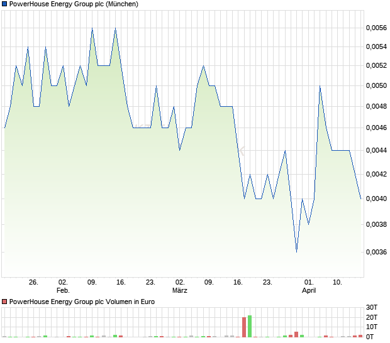This screenshot has height=343, width=390.
Task: Click the März month label
Action: click(180, 290)
